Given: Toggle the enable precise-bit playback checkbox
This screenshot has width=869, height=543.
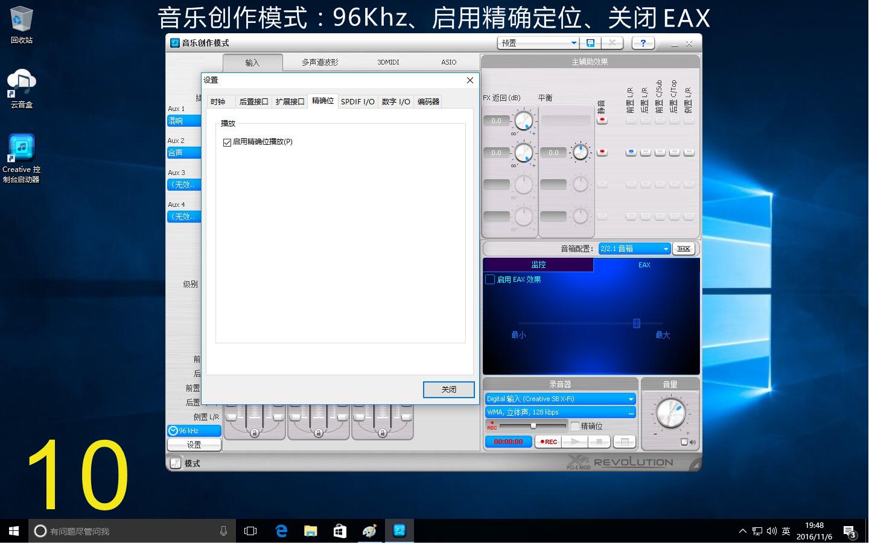Looking at the screenshot, I should 227,142.
